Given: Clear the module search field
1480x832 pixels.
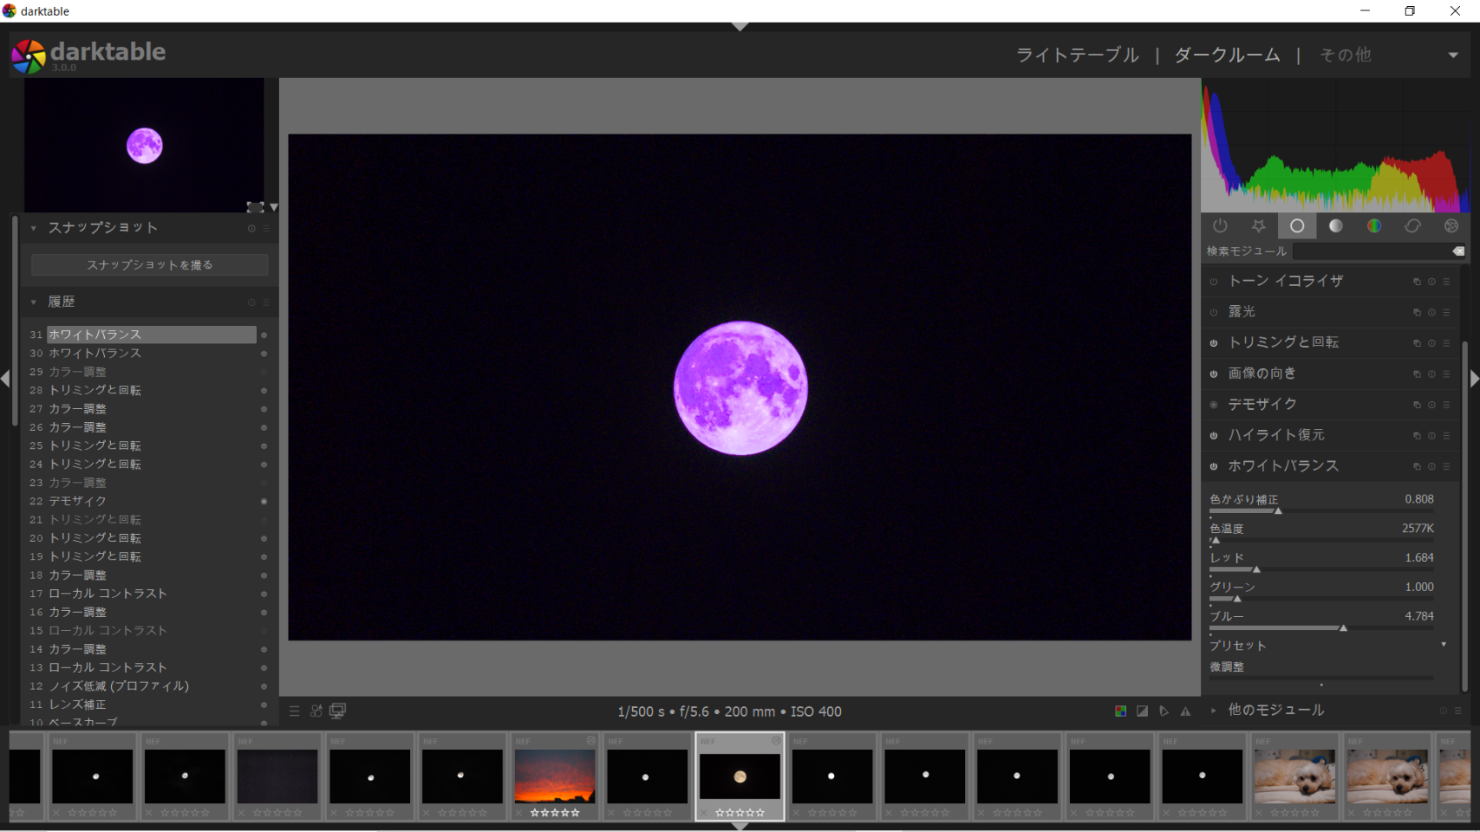Looking at the screenshot, I should click(1458, 251).
